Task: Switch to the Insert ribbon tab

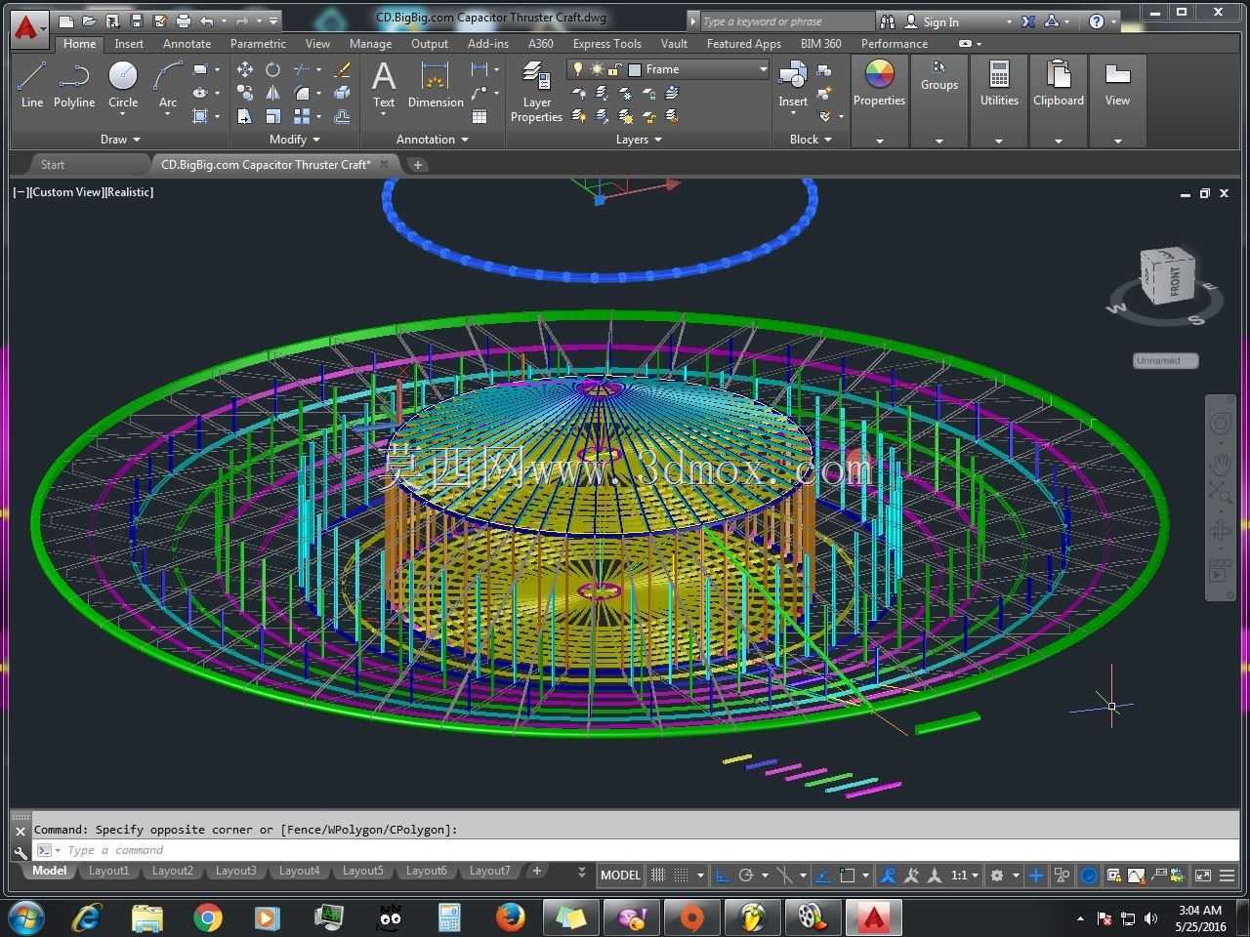Action: coord(128,44)
